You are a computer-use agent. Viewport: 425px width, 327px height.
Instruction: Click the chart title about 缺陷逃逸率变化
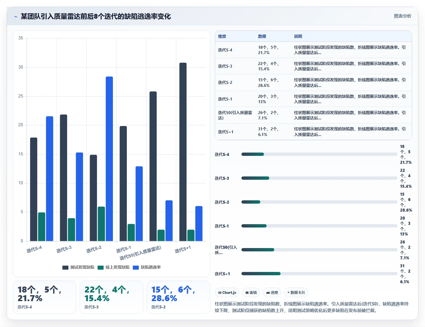(x=96, y=16)
